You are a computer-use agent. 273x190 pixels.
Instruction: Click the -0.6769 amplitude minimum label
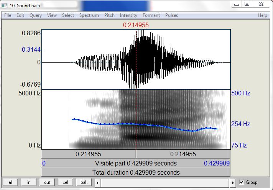pos(30,85)
